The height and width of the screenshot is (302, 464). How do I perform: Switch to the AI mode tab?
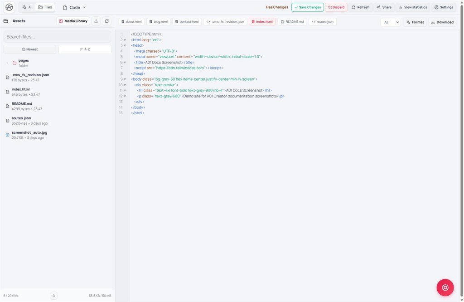click(27, 7)
